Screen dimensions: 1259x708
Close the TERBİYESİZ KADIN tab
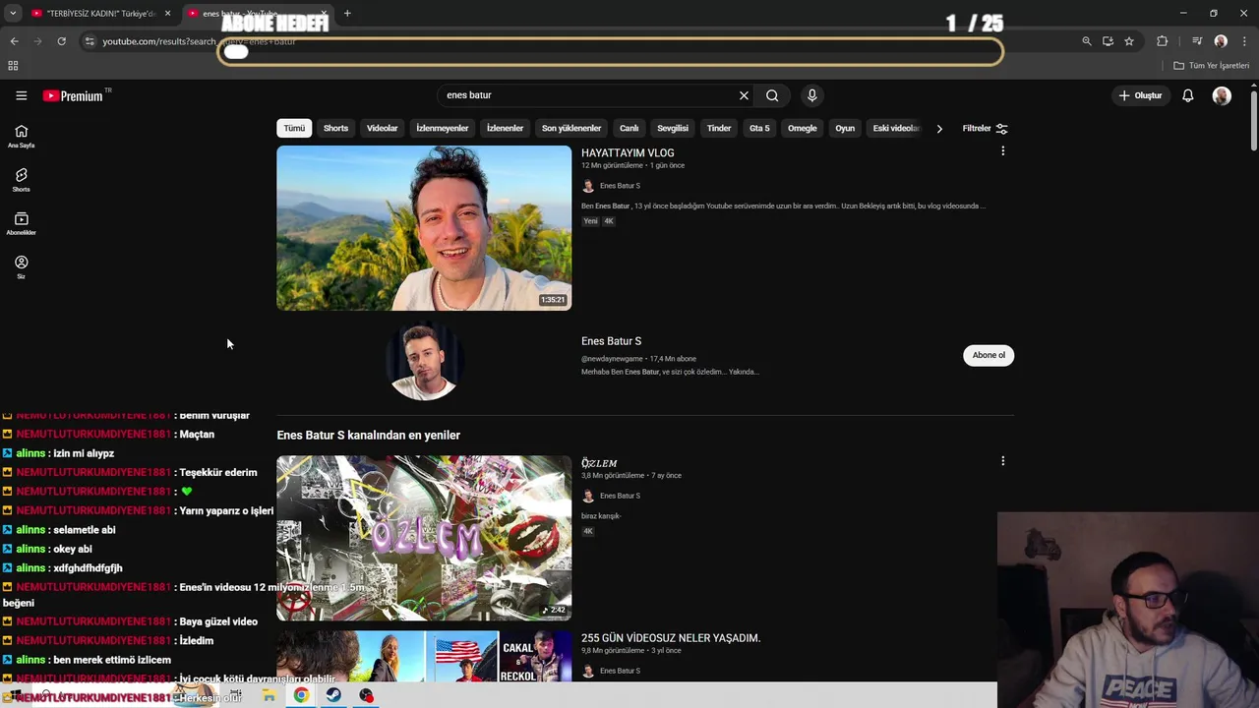168,14
